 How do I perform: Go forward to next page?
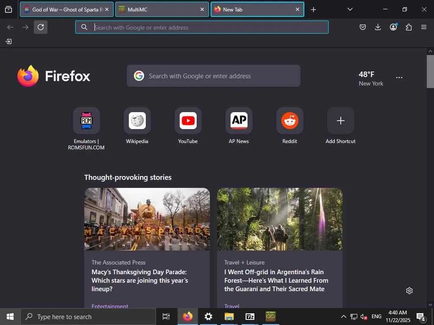25,27
